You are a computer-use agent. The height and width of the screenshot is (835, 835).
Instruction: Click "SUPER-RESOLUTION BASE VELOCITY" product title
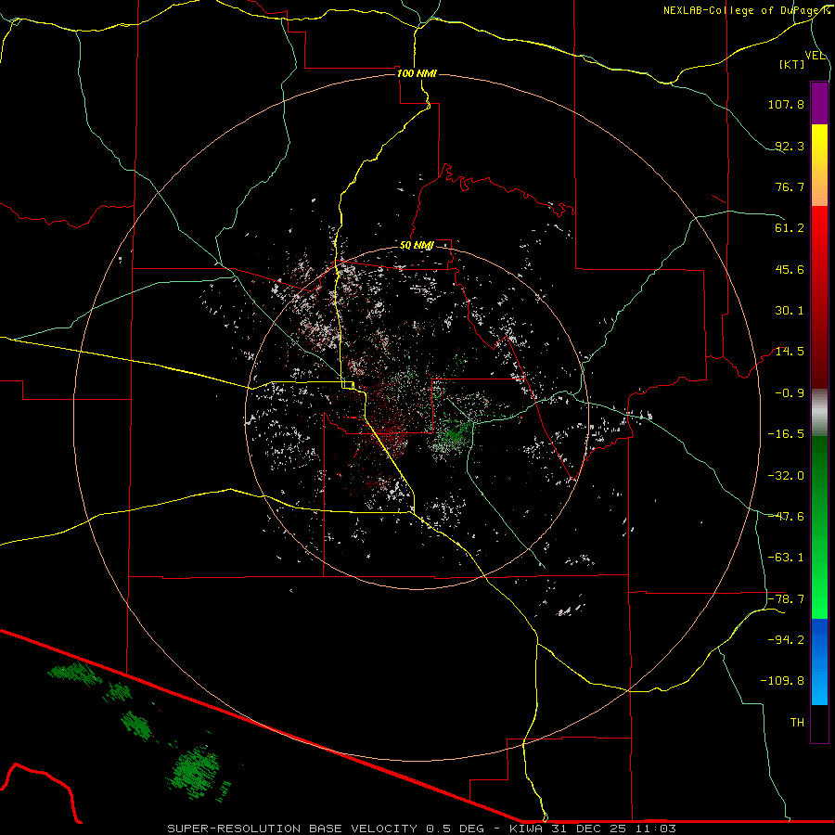point(292,829)
